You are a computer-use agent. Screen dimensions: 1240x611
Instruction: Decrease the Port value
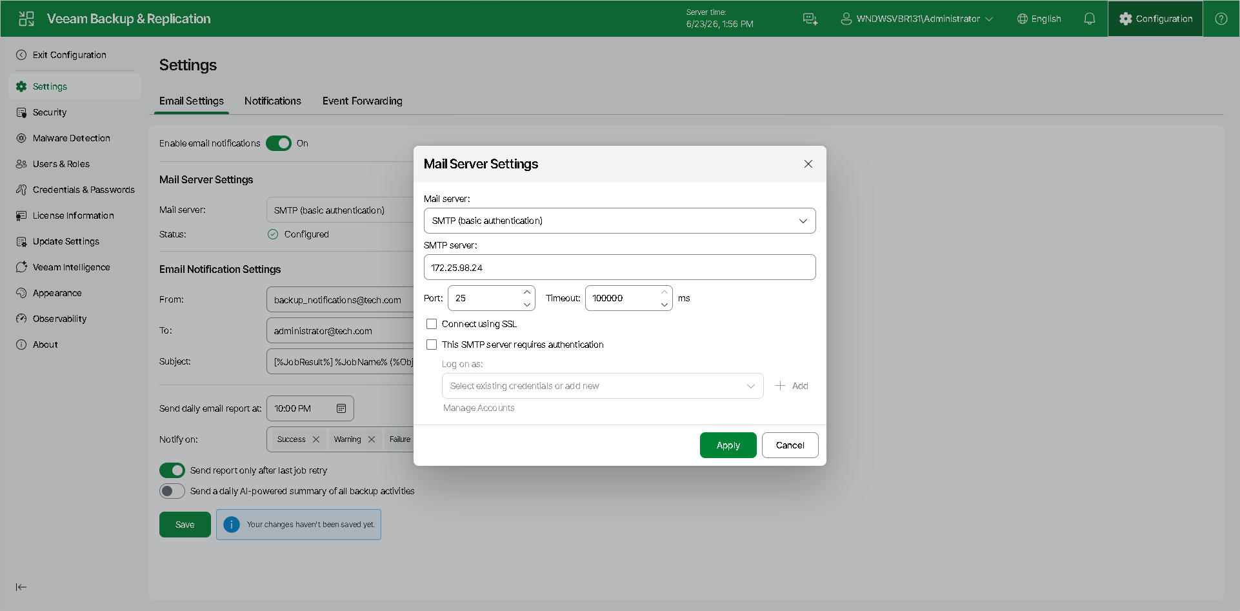(x=527, y=304)
